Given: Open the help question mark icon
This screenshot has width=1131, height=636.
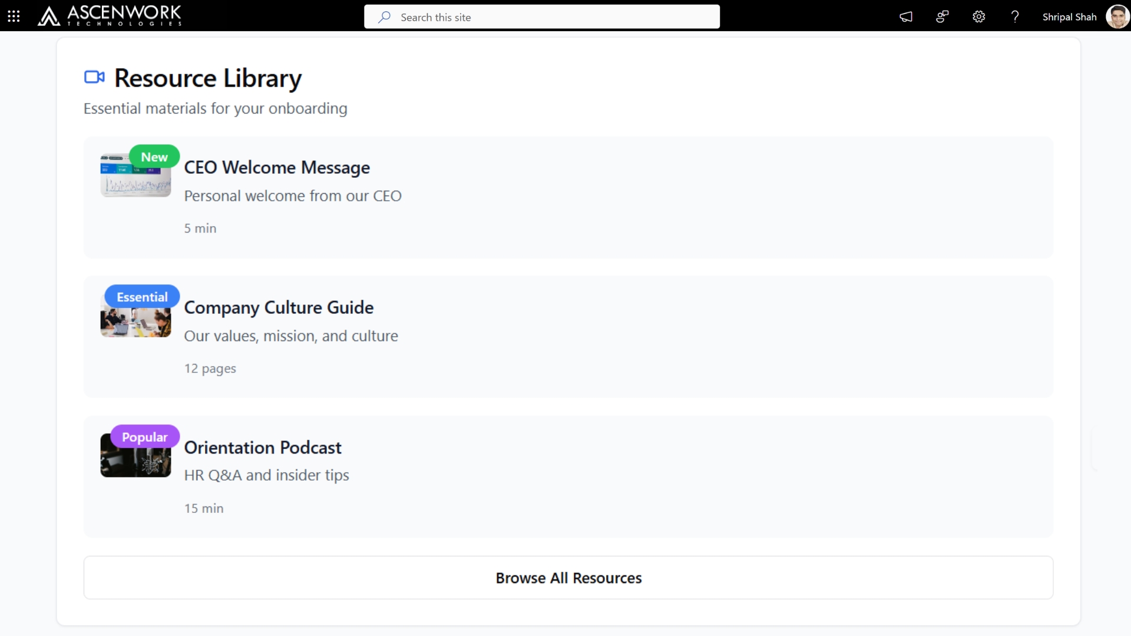Looking at the screenshot, I should tap(1015, 16).
